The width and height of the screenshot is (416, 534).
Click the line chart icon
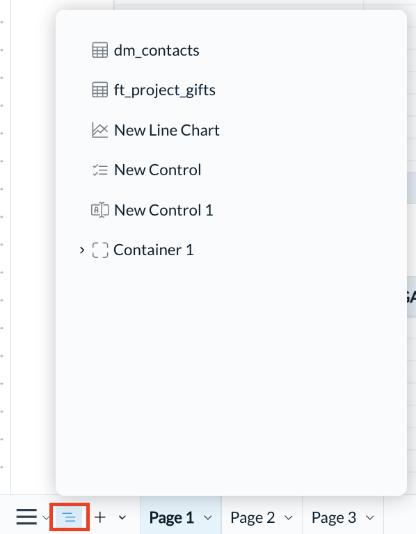[x=100, y=130]
